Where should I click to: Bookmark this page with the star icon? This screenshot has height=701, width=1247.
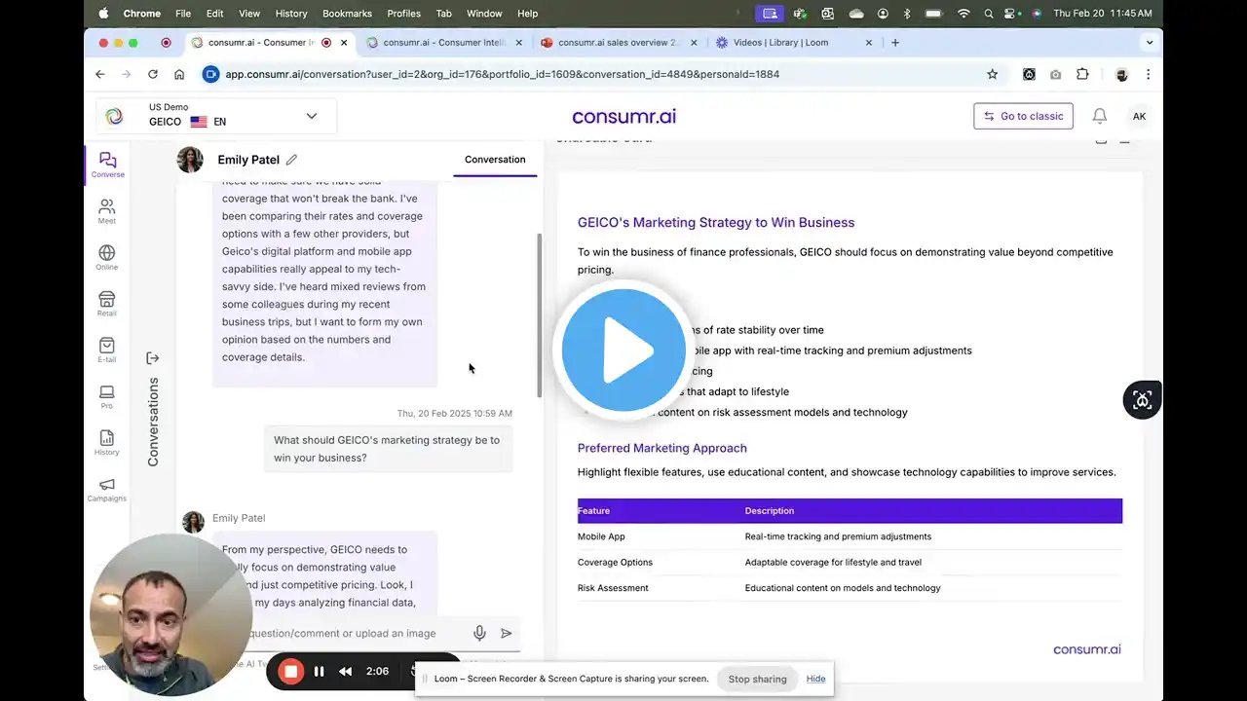coord(993,74)
